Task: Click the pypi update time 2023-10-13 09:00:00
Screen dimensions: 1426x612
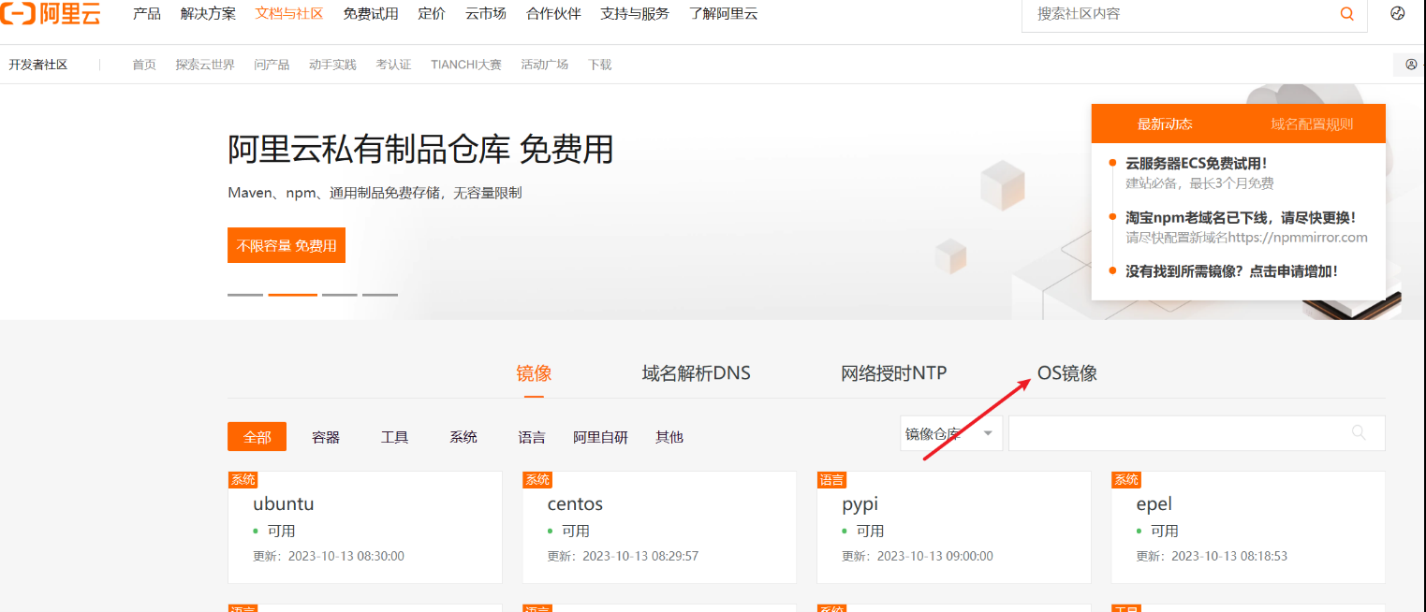Action: [935, 556]
